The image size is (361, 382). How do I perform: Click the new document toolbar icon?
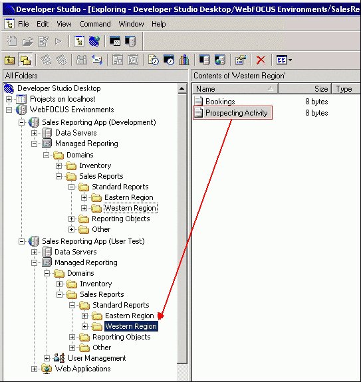pos(12,41)
